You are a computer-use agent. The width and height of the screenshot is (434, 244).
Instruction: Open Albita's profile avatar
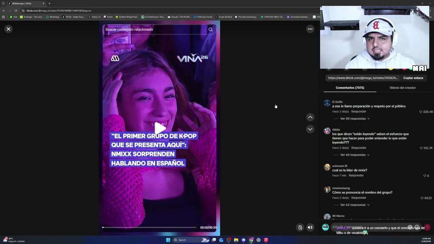(x=327, y=131)
